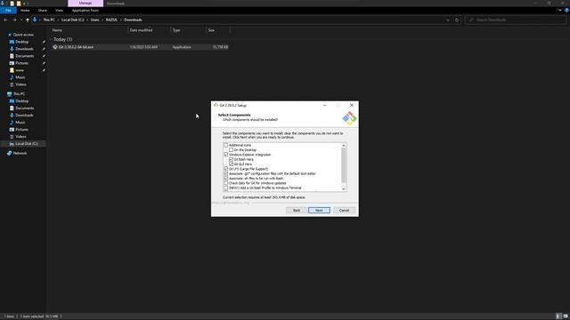Image resolution: width=570 pixels, height=320 pixels.
Task: Click Local Disk (C:) in the address bar
Action: point(73,20)
